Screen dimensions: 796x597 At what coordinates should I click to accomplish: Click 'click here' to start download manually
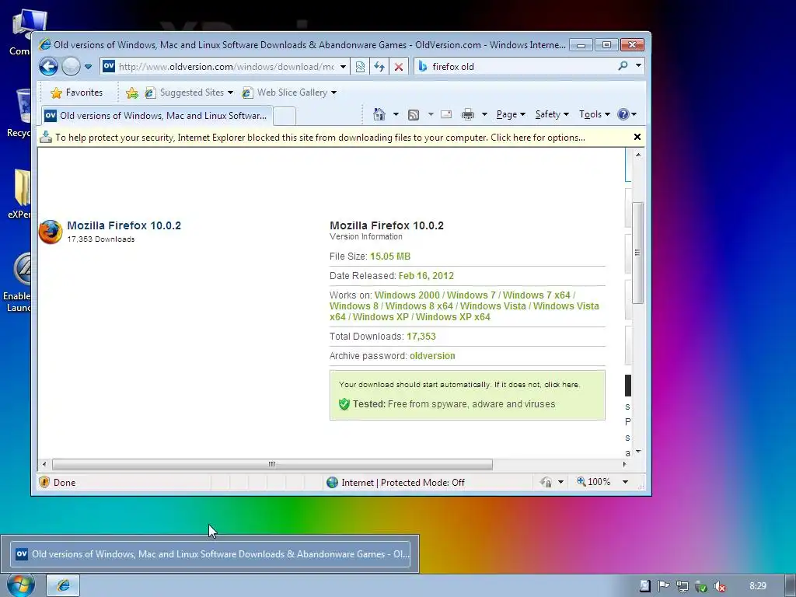(x=561, y=384)
